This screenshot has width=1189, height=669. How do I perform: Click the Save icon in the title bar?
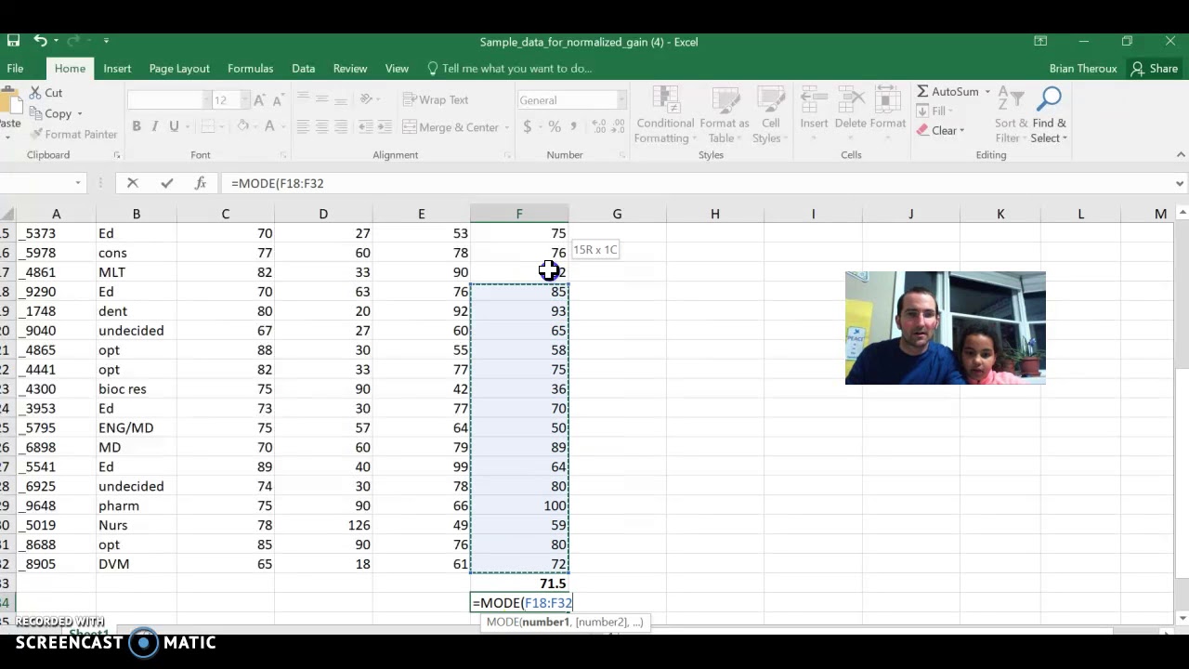click(13, 41)
